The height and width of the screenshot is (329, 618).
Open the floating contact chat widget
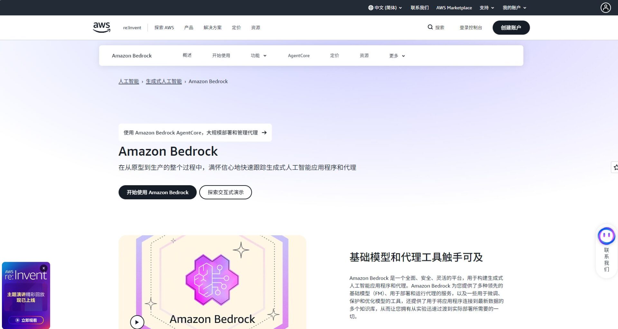tap(606, 236)
